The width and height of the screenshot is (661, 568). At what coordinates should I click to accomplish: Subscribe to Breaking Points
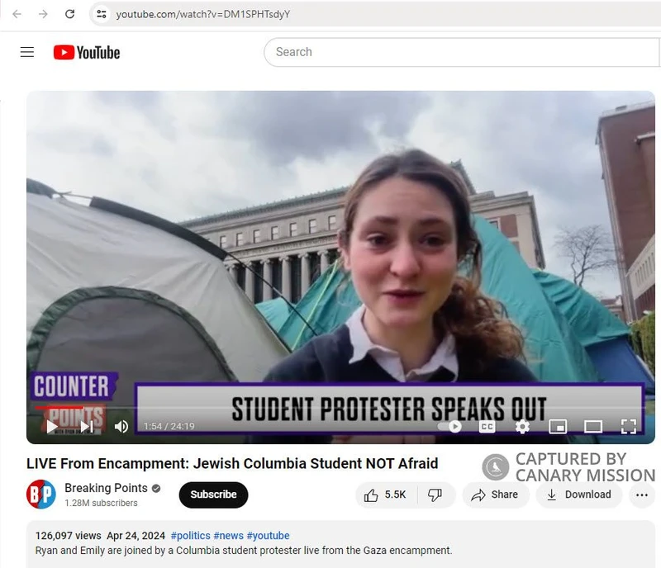(213, 495)
